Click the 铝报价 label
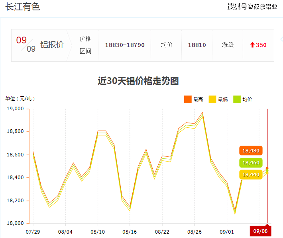 coord(52,45)
